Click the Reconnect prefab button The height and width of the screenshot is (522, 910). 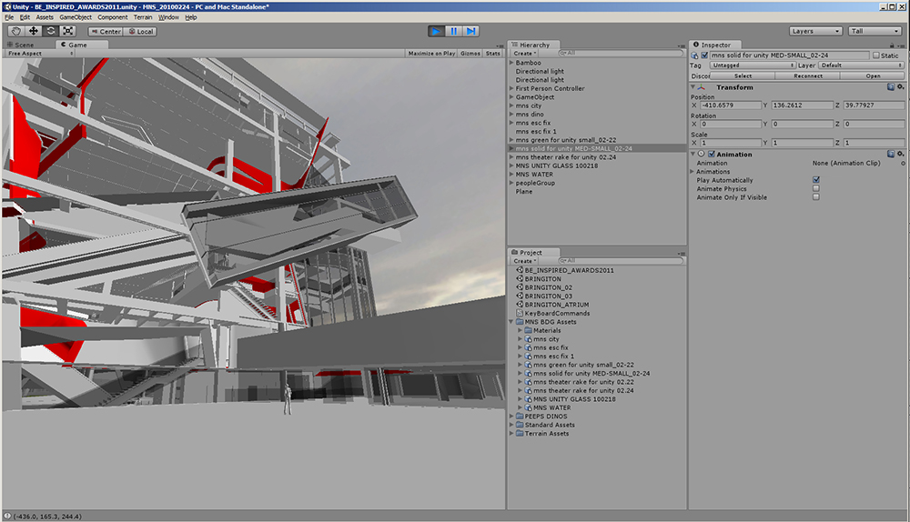click(807, 76)
